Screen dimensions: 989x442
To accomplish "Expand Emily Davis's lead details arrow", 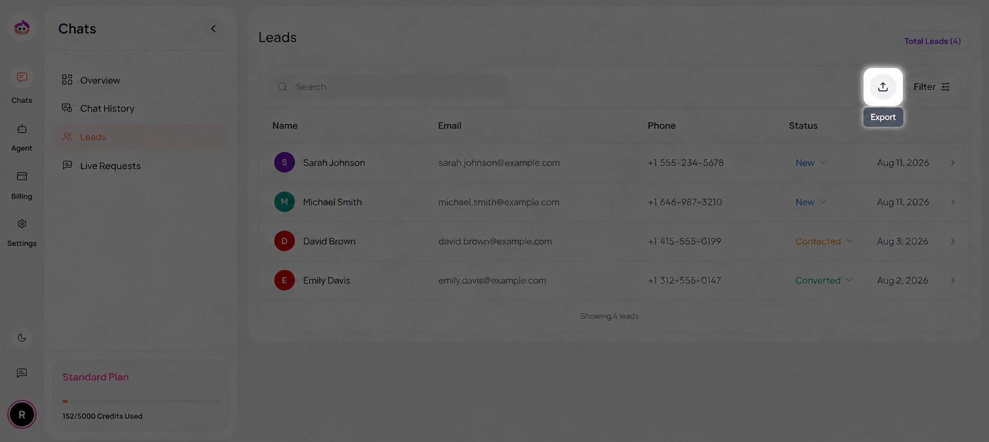I will pyautogui.click(x=953, y=280).
